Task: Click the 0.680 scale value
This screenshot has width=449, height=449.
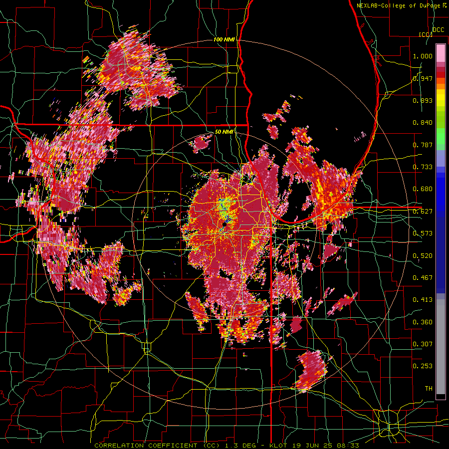Action: pyautogui.click(x=423, y=189)
